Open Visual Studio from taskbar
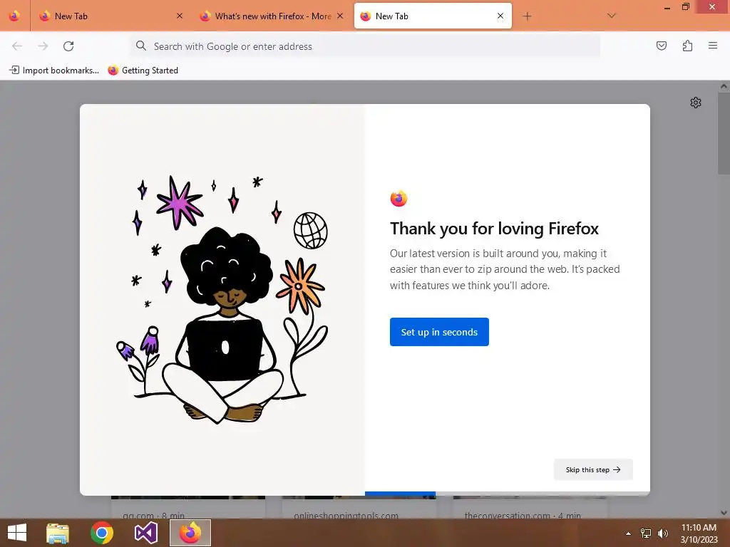The image size is (730, 547). coord(145,533)
